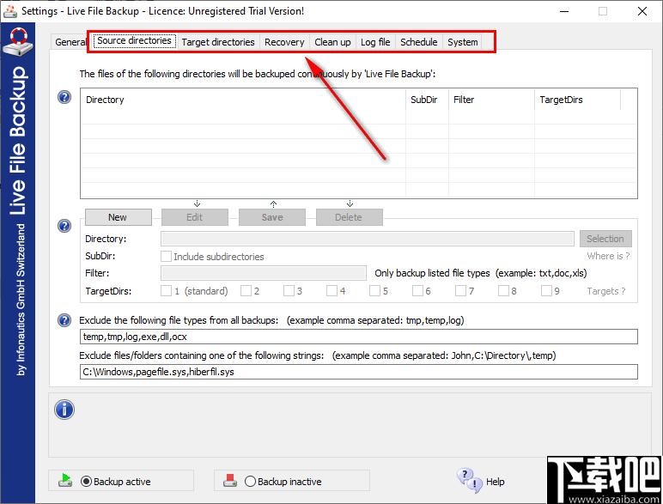Image resolution: width=663 pixels, height=504 pixels.
Task: Select the Backup inactive radio button
Action: click(x=250, y=481)
